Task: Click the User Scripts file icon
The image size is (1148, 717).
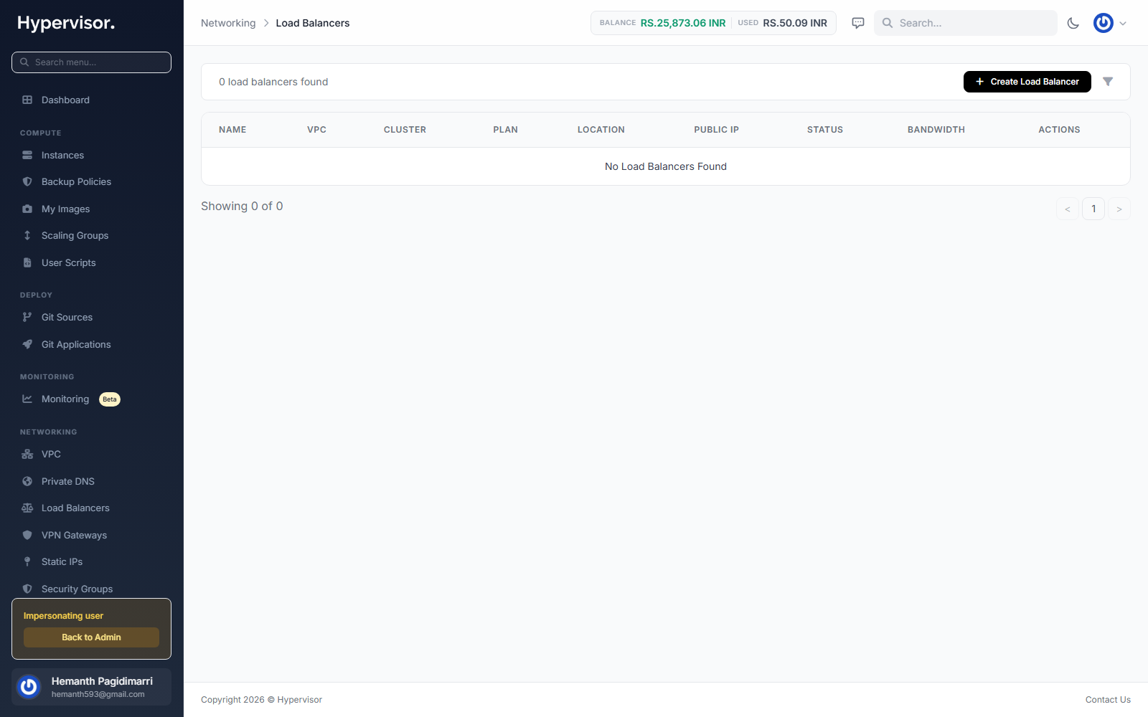Action: pyautogui.click(x=27, y=262)
